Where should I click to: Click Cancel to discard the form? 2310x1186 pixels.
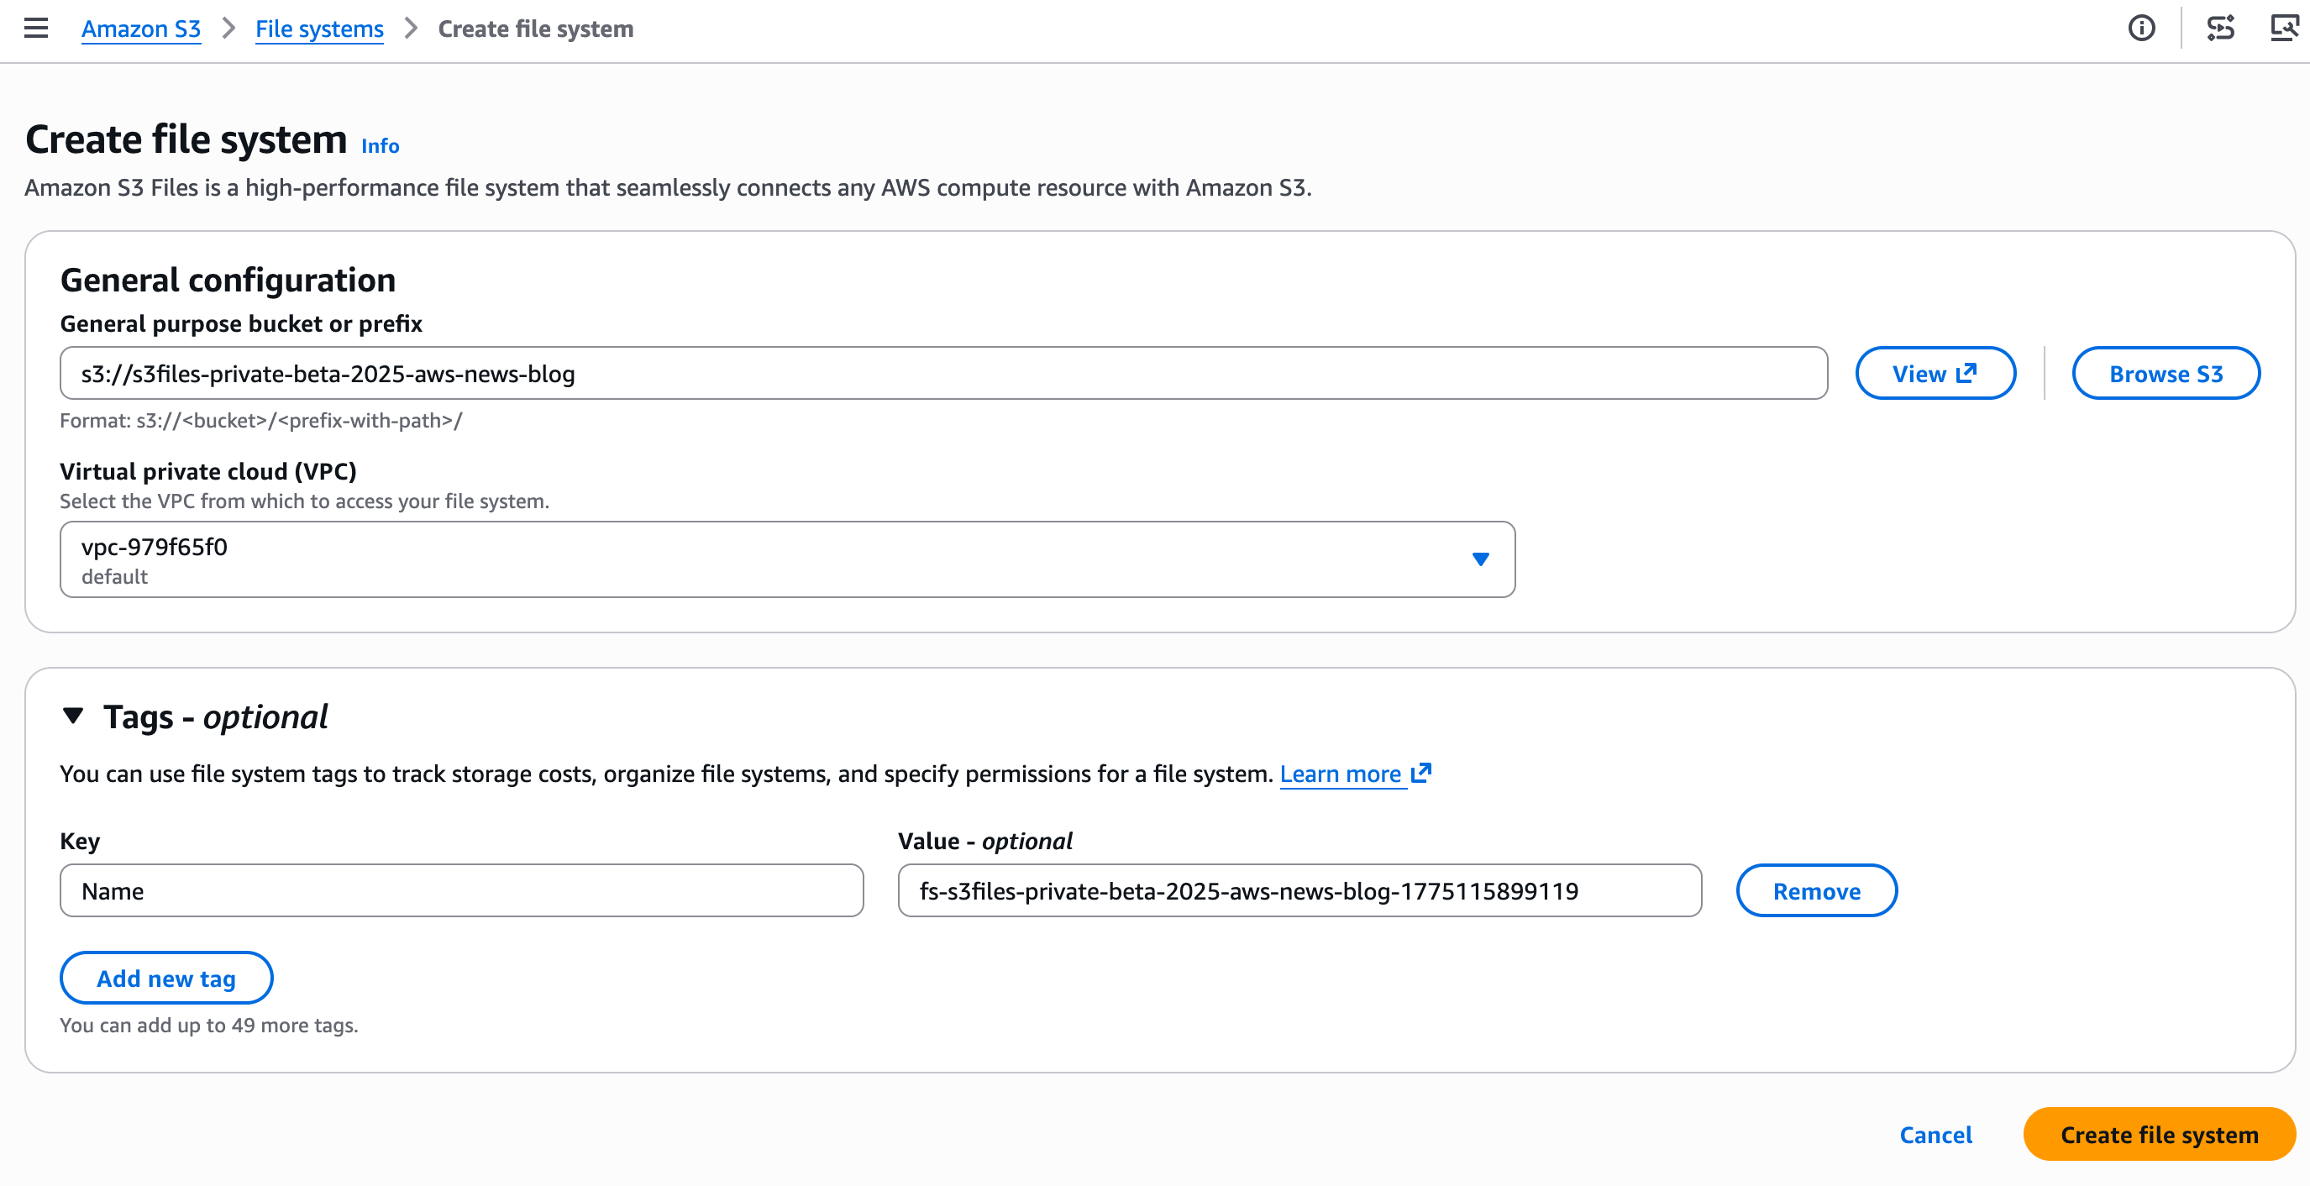pyautogui.click(x=1935, y=1134)
